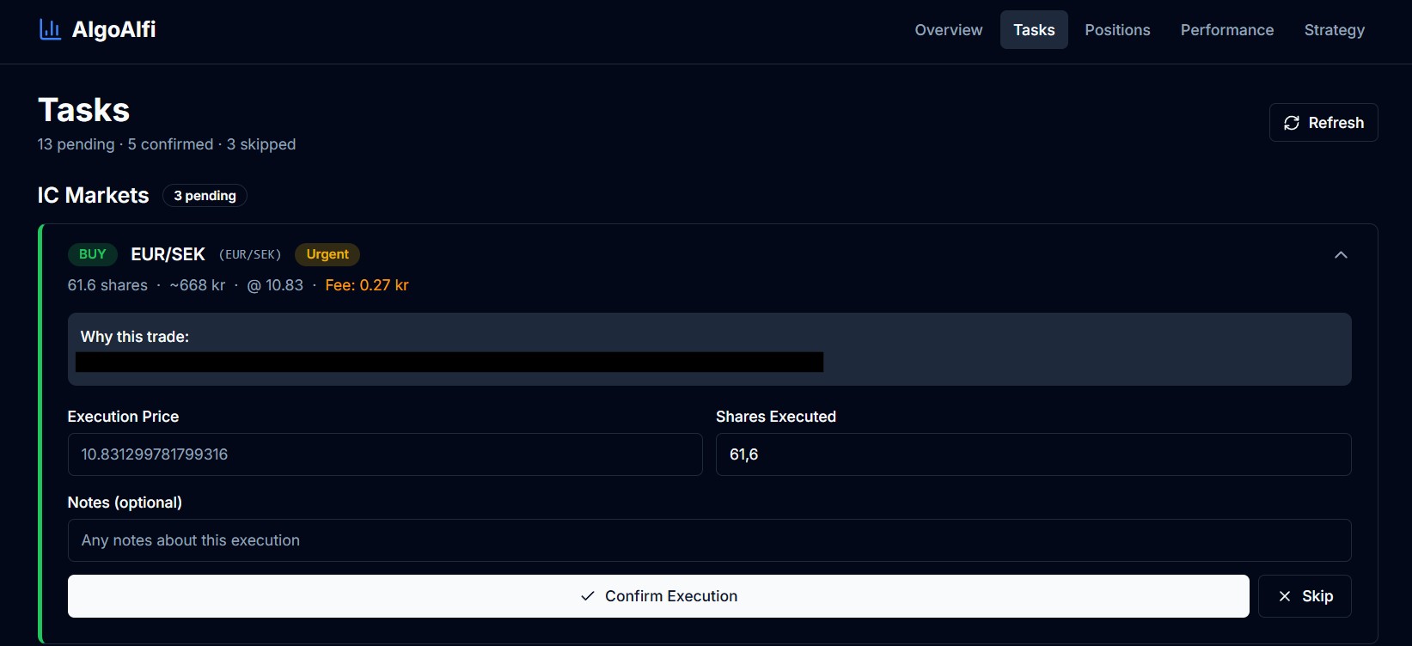This screenshot has width=1412, height=646.
Task: Click the 61.6 shares text
Action: [107, 285]
